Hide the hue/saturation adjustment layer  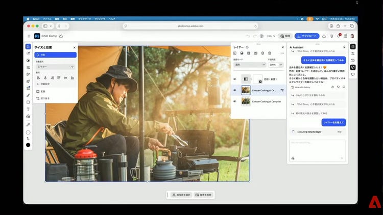[x=235, y=79]
